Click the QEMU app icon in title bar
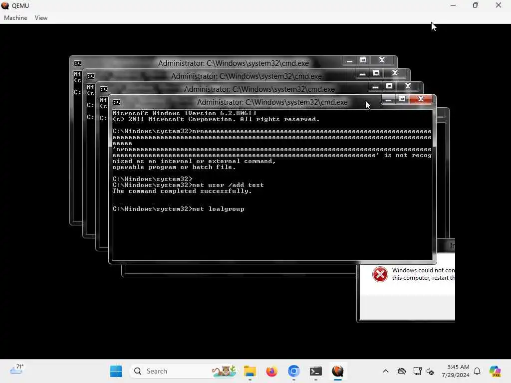511x383 pixels. 5,5
